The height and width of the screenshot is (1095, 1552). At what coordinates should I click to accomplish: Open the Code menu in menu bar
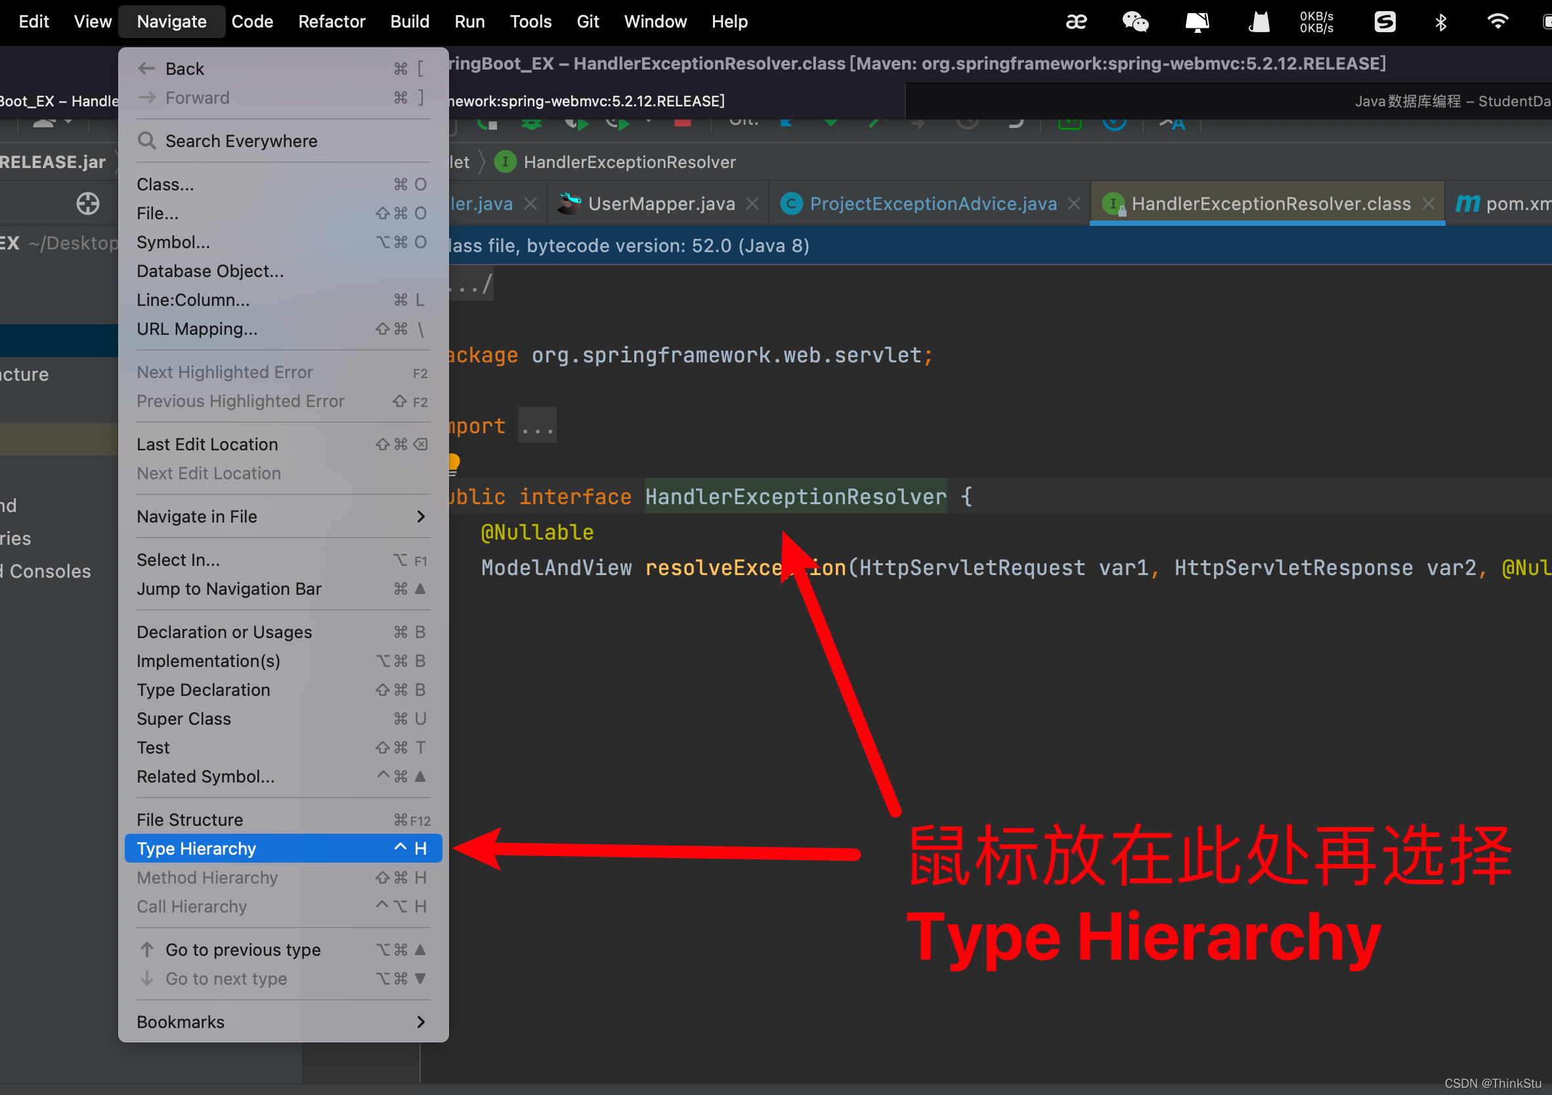pos(251,22)
